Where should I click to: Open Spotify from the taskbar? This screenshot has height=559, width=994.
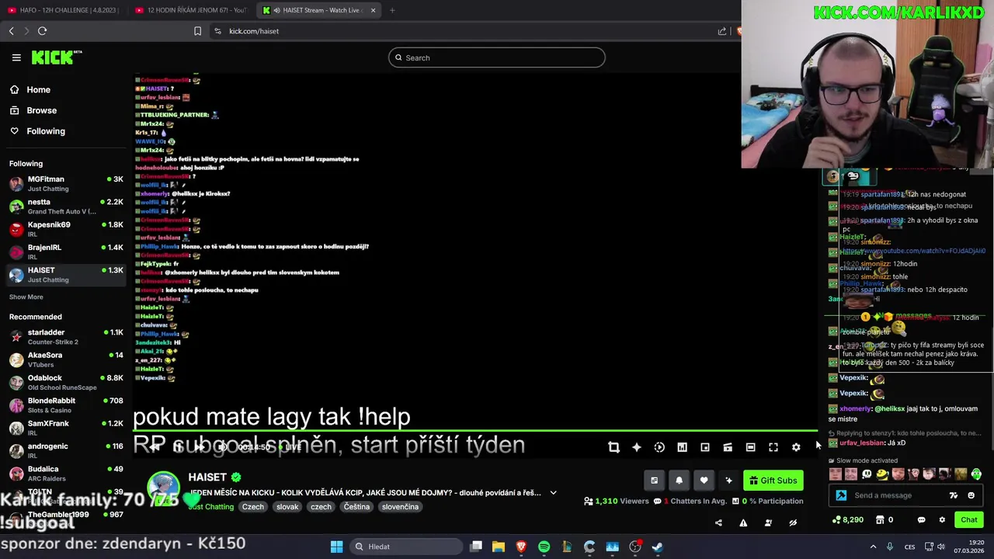point(544,547)
